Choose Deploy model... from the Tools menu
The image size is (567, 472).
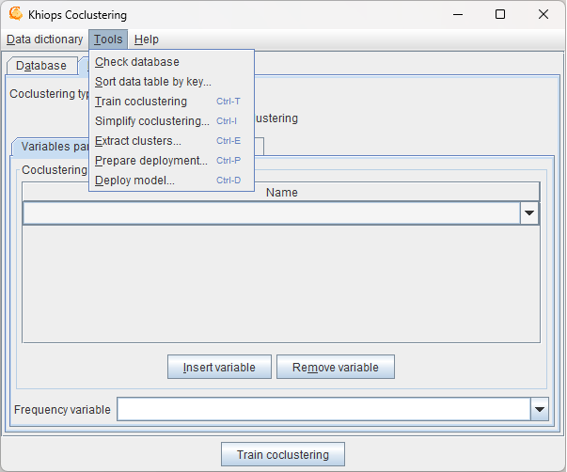[171, 181]
